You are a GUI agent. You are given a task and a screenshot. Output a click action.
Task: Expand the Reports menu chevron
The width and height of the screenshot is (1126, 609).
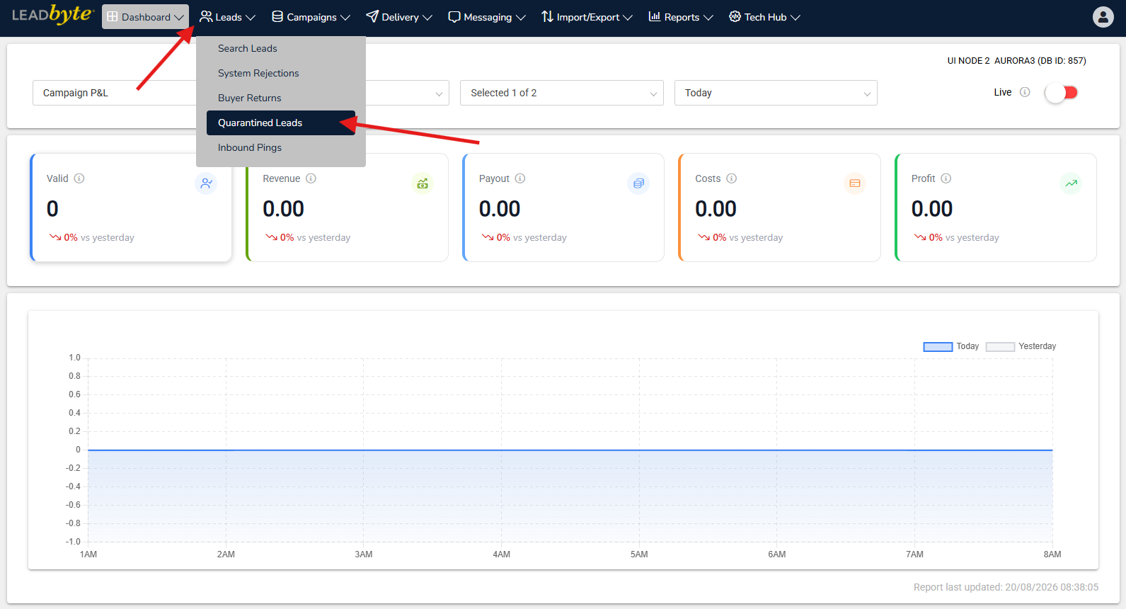(x=708, y=18)
